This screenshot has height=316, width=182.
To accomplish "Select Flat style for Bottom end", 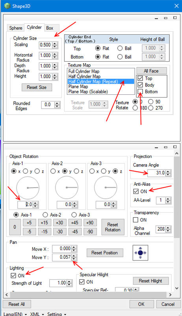I will [x=98, y=57].
